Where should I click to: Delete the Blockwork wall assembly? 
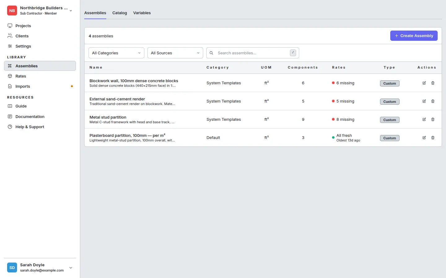tap(433, 83)
